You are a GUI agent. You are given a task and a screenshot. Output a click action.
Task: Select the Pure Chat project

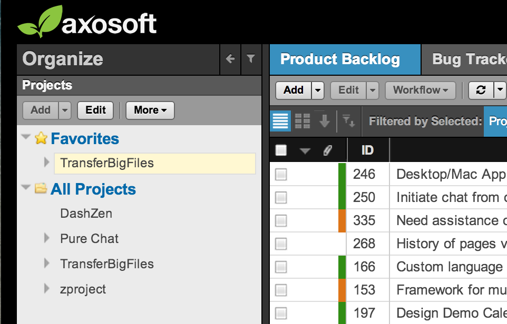point(89,239)
